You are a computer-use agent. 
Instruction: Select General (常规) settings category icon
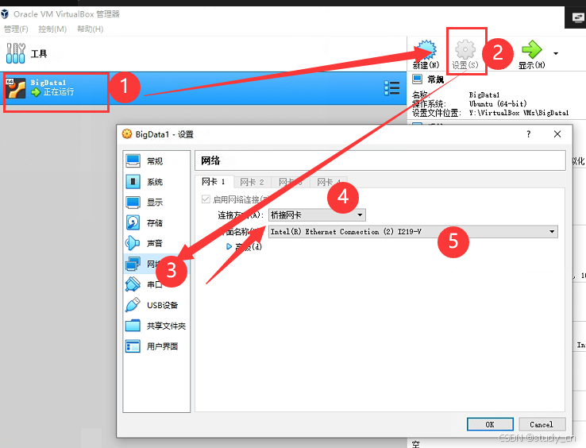(x=133, y=161)
